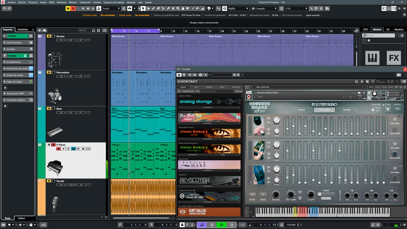This screenshot has width=407, height=229.
Task: Click the Buscar search field
Action: click(x=379, y=35)
